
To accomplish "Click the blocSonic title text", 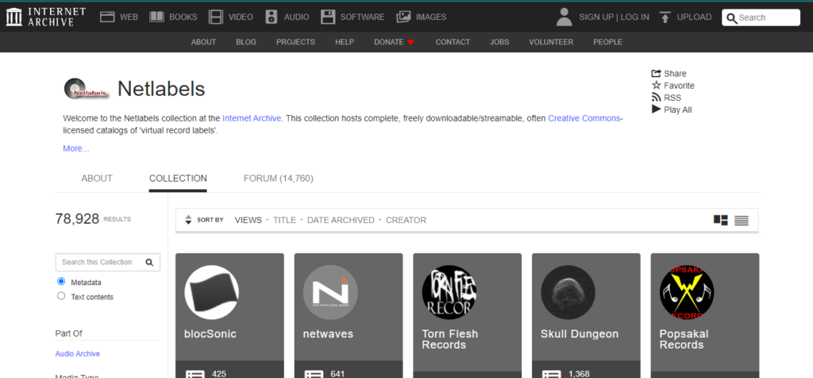I will tap(210, 334).
